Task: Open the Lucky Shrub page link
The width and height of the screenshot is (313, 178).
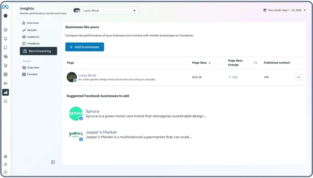Action: coord(87,75)
